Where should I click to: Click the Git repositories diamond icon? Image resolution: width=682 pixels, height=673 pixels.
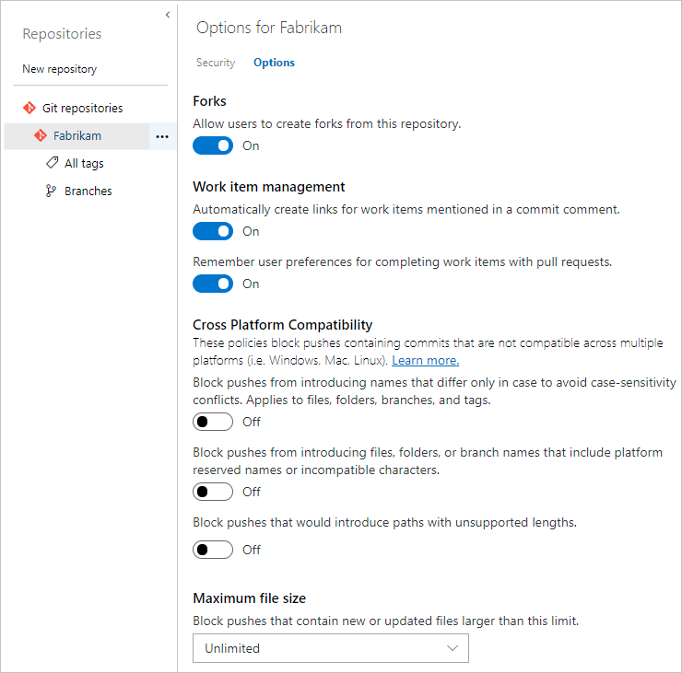pyautogui.click(x=29, y=108)
